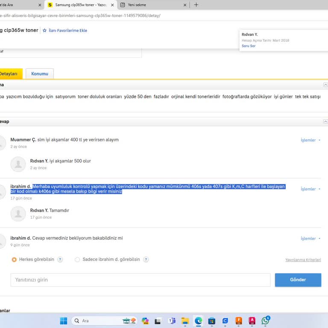Screen dimensions: 328x328
Task: Add listing to favorites with star icon
Action: [44, 31]
